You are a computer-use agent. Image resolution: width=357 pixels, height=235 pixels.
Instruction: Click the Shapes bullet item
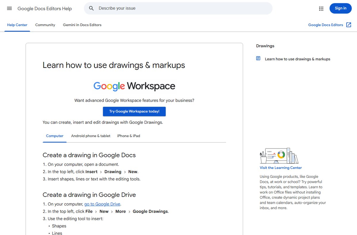coord(59,226)
